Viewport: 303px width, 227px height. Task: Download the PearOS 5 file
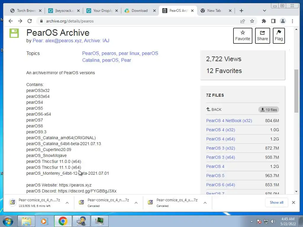(215, 176)
